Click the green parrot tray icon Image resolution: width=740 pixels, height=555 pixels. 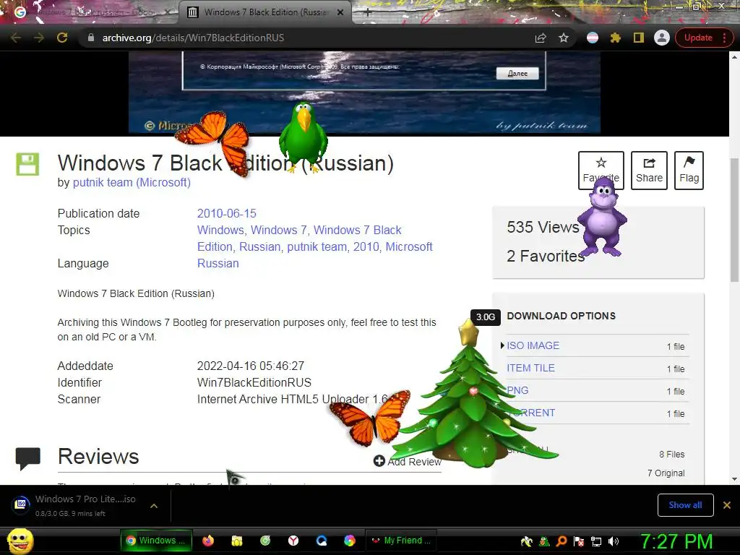click(x=544, y=541)
